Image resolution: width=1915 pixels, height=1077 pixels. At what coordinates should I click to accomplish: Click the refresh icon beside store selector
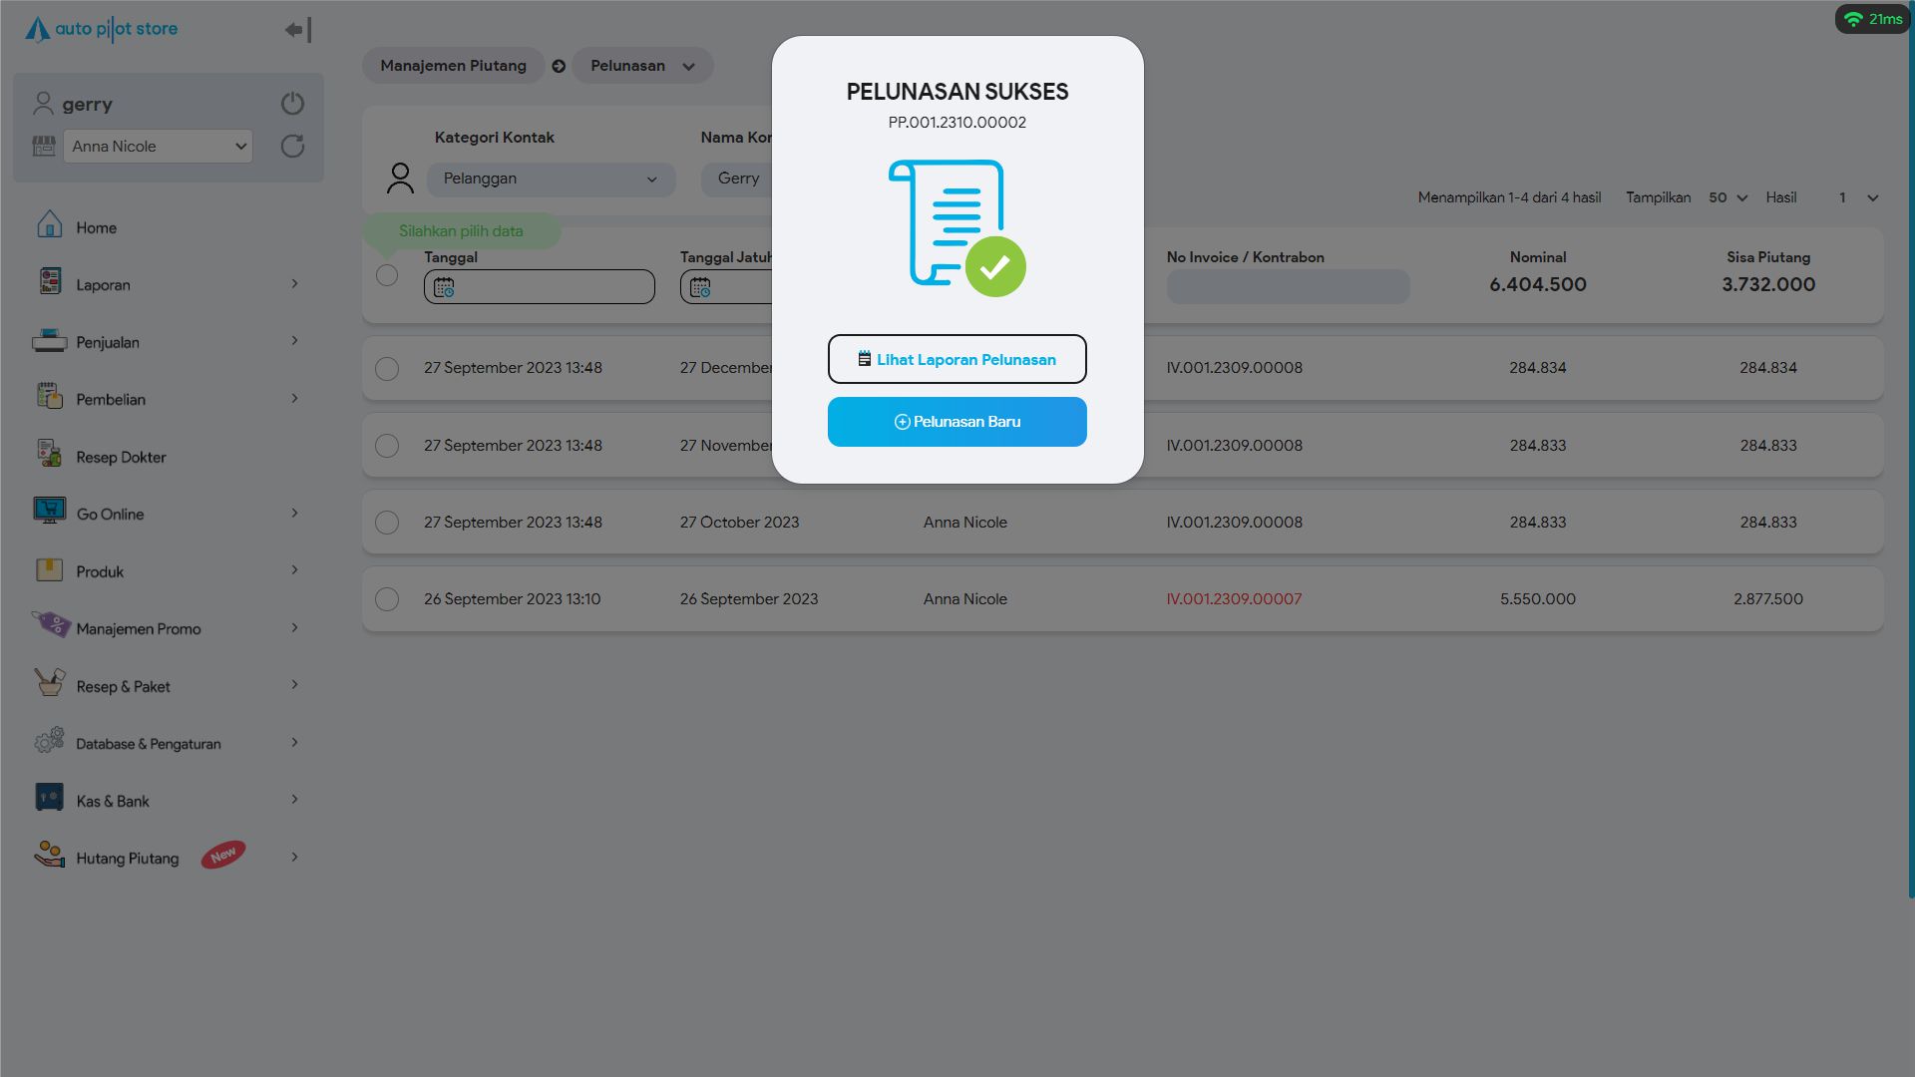coord(292,147)
